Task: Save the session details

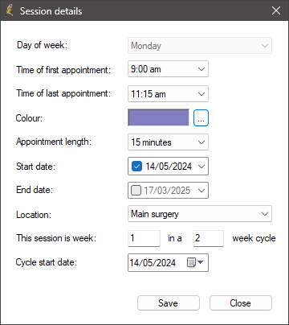Action: click(169, 303)
